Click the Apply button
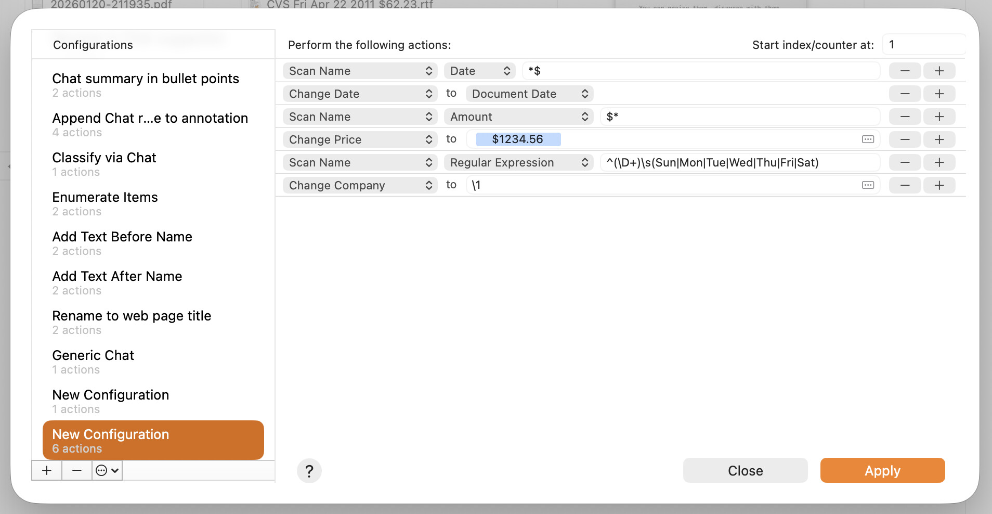 [882, 470]
